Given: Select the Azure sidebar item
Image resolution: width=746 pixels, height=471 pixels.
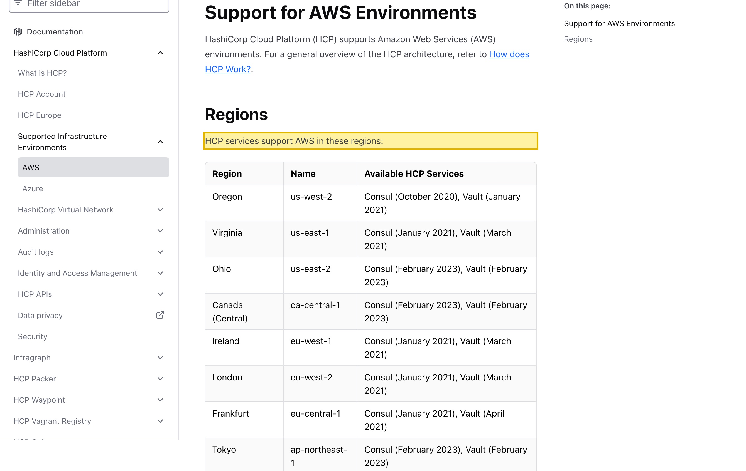Looking at the screenshot, I should (33, 189).
